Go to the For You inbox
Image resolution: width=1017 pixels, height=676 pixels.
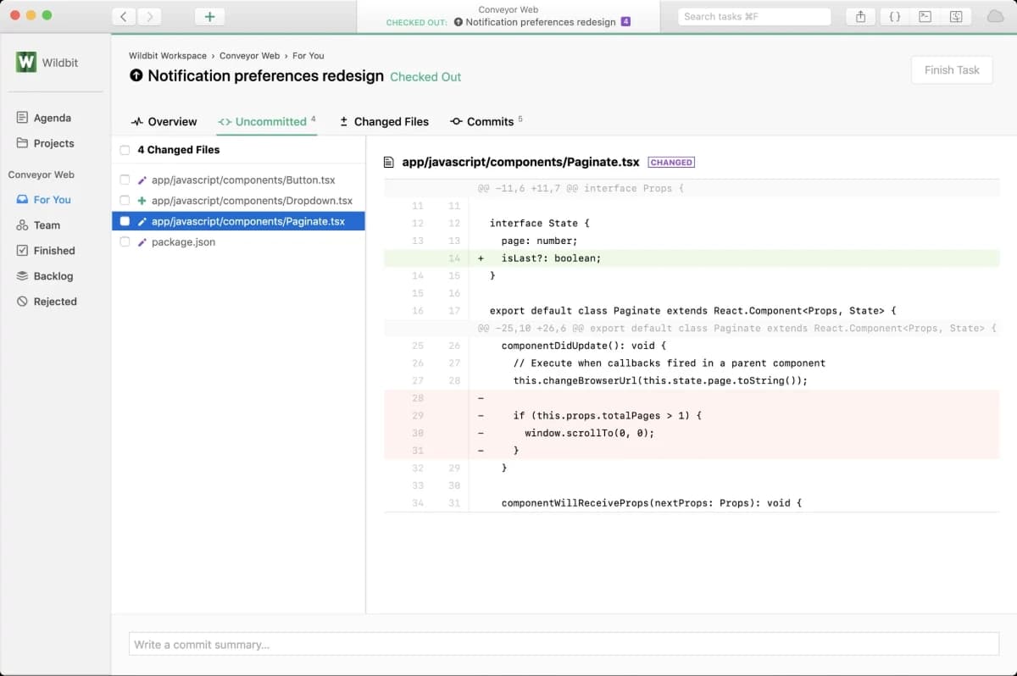click(44, 200)
